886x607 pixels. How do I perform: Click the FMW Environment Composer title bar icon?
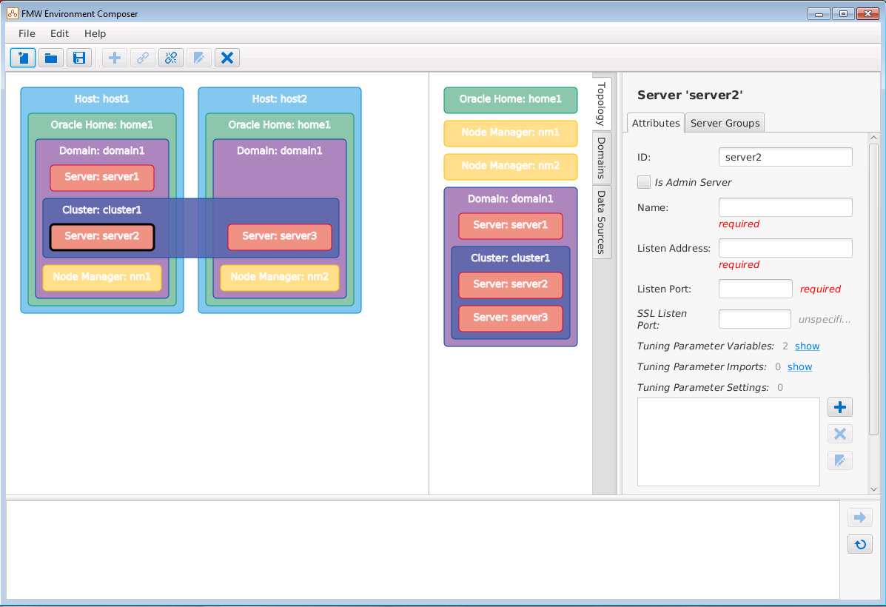click(x=13, y=13)
